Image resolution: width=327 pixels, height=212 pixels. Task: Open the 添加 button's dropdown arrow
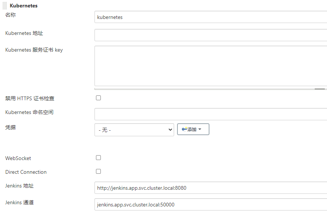(200, 129)
